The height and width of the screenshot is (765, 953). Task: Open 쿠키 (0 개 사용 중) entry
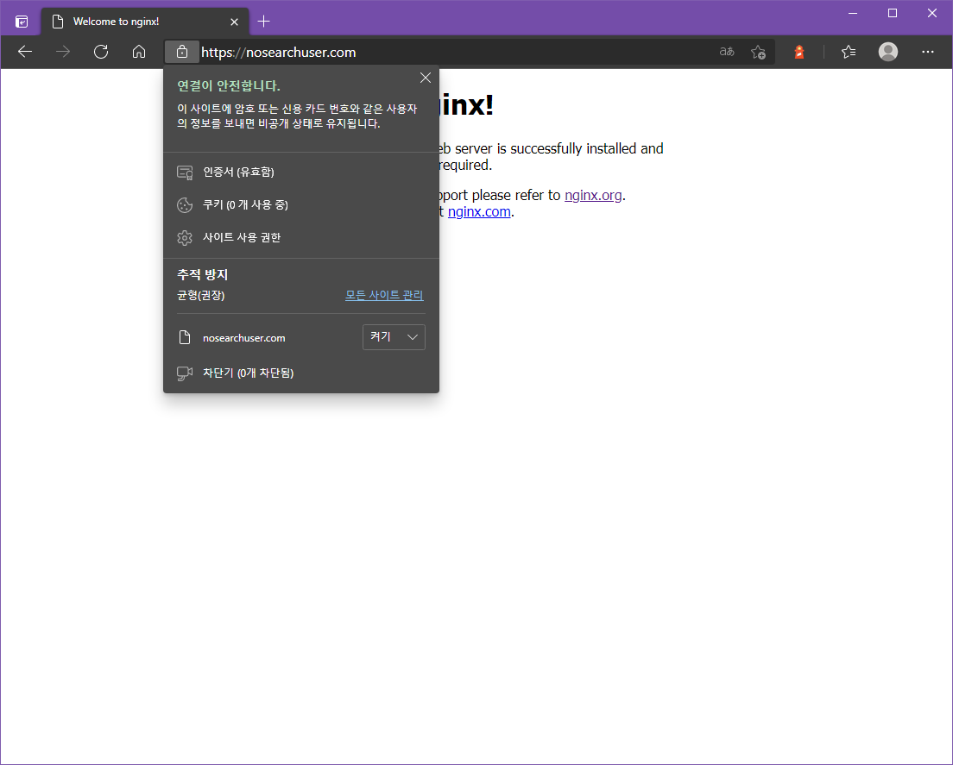point(301,205)
